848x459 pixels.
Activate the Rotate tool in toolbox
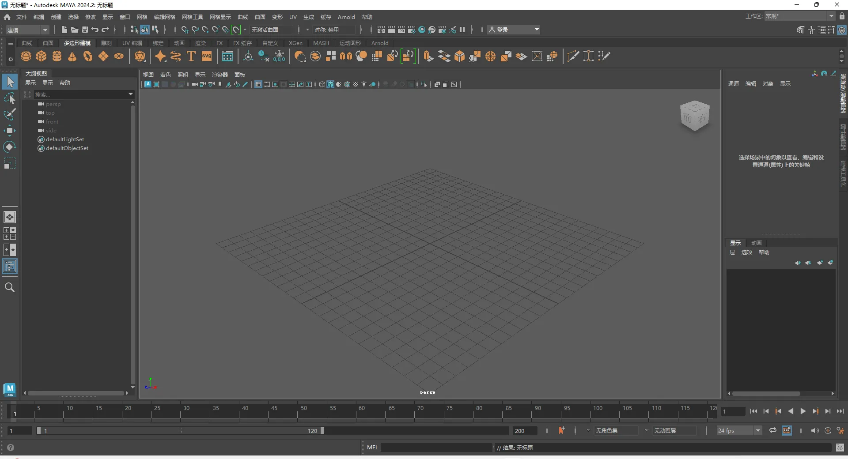(10, 147)
